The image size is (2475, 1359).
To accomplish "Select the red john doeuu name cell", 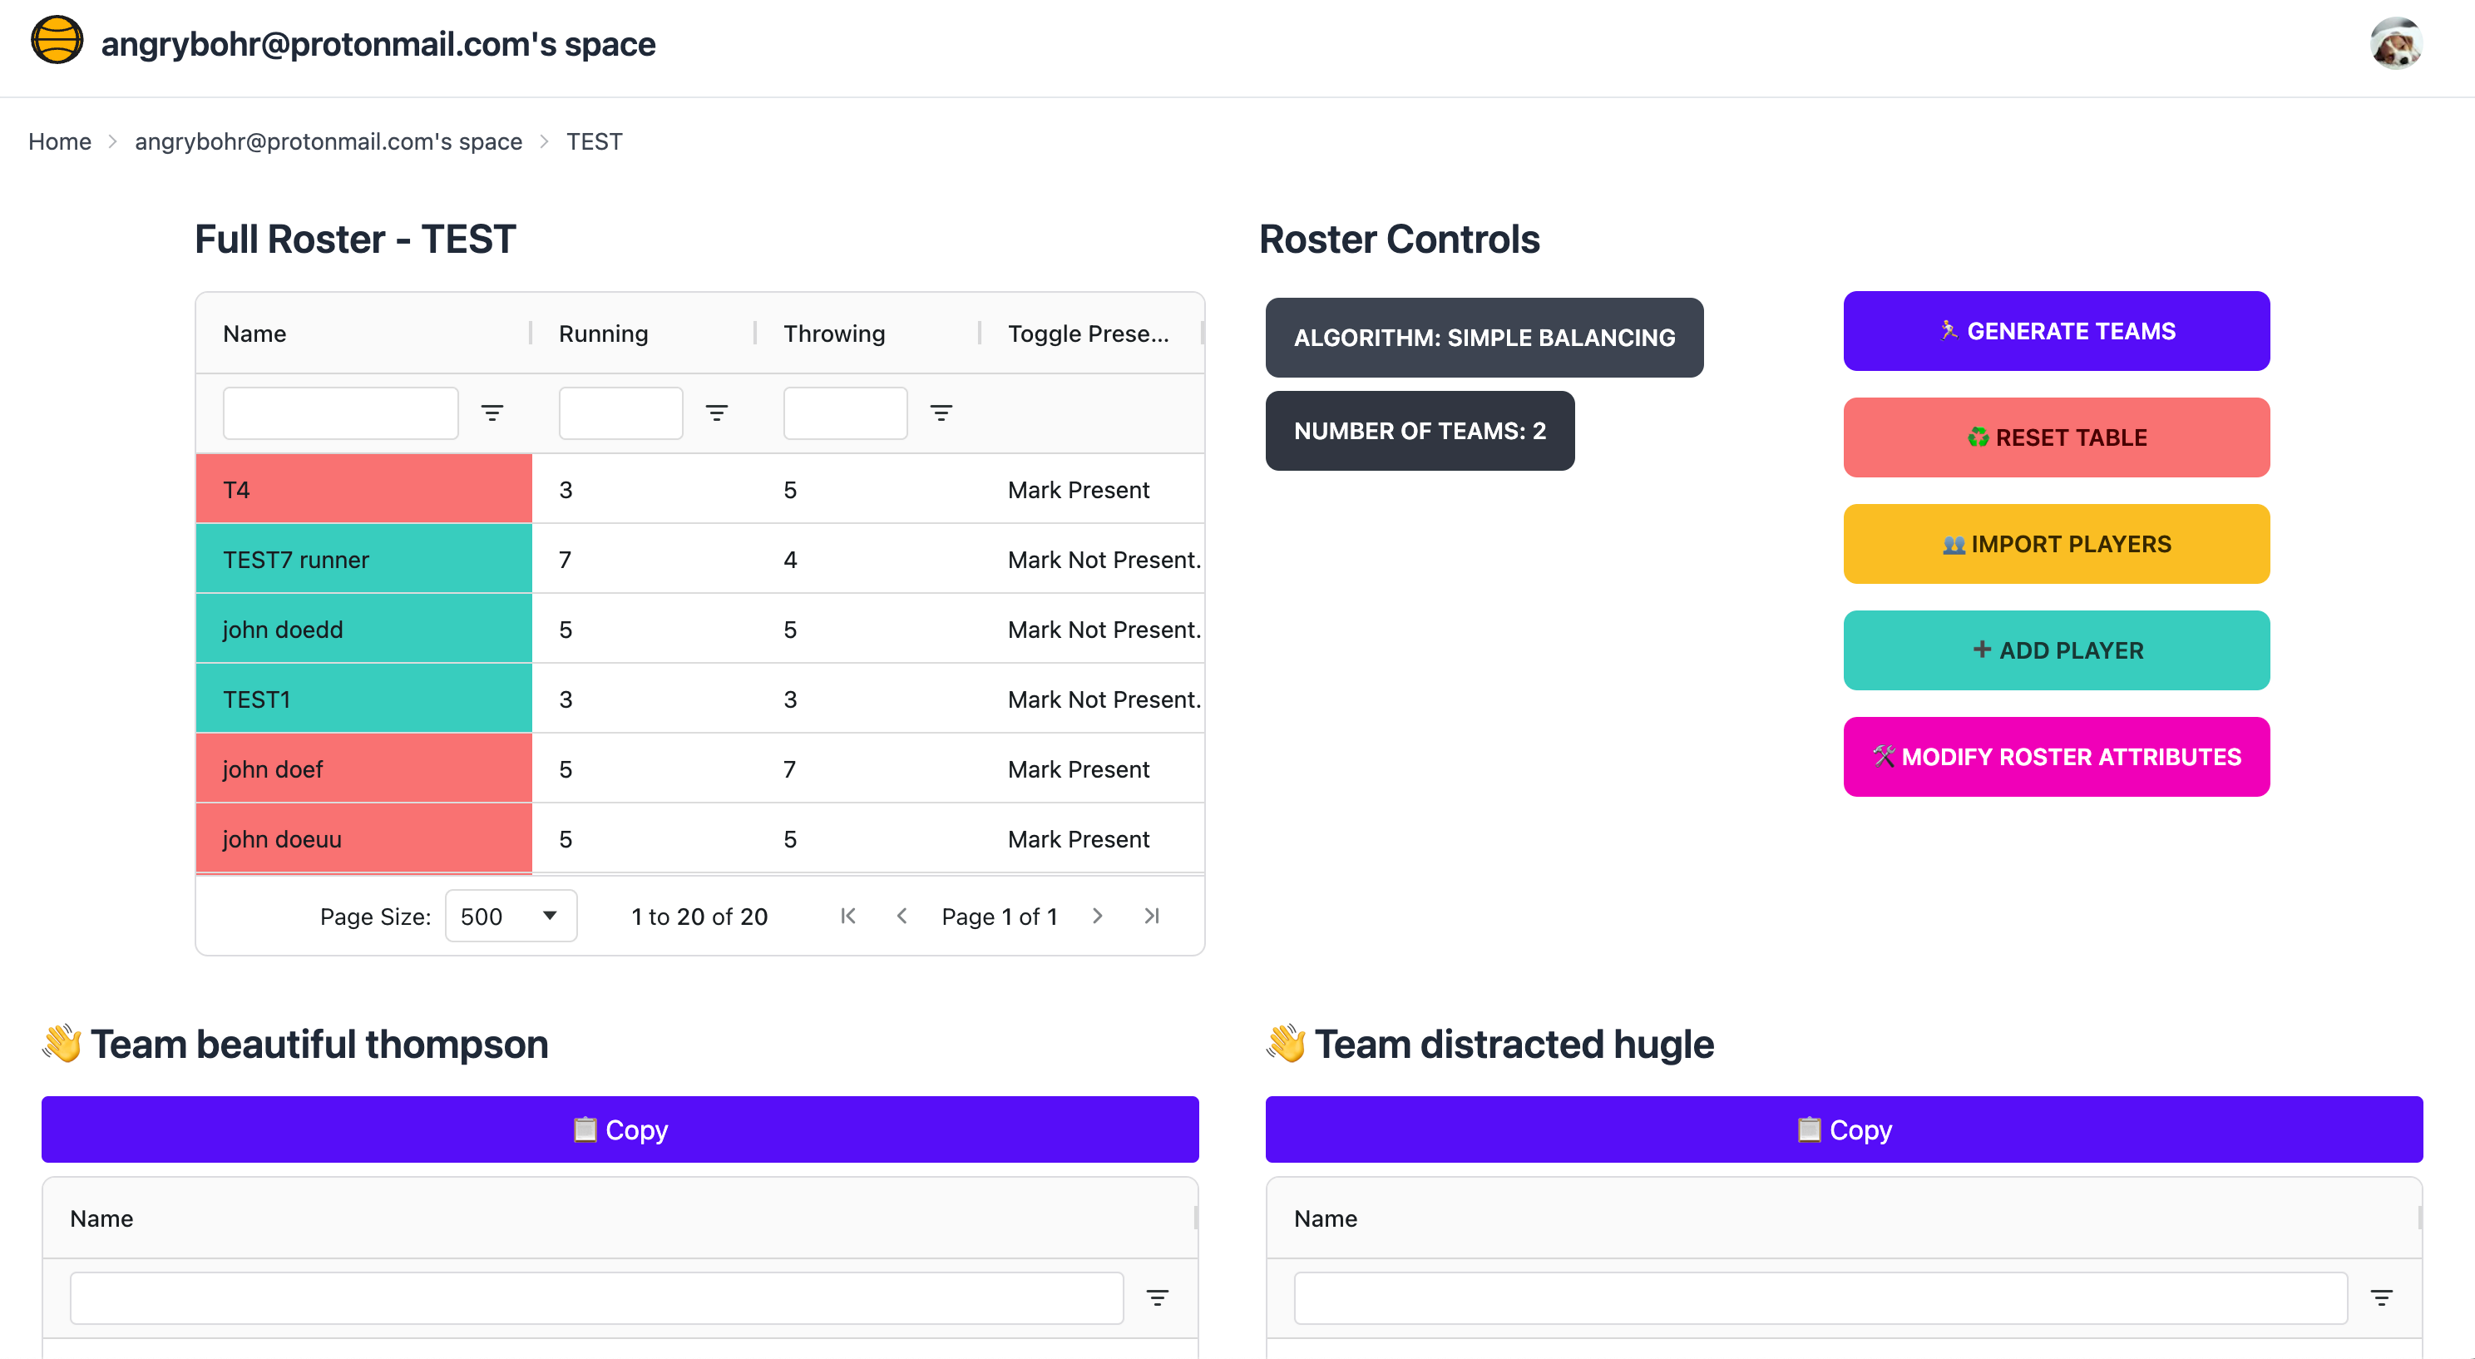I will [363, 839].
